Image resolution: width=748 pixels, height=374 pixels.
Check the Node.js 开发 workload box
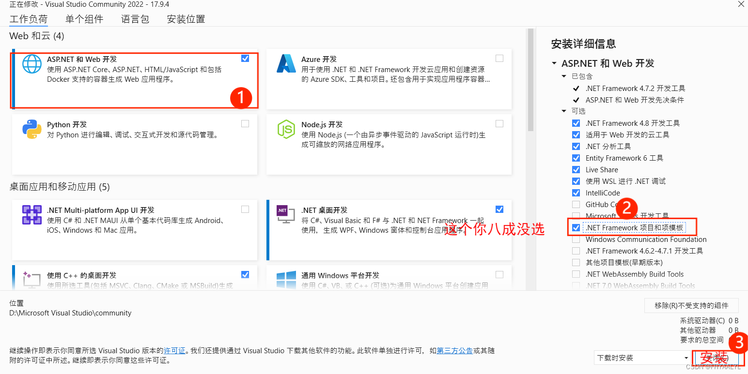pos(499,124)
